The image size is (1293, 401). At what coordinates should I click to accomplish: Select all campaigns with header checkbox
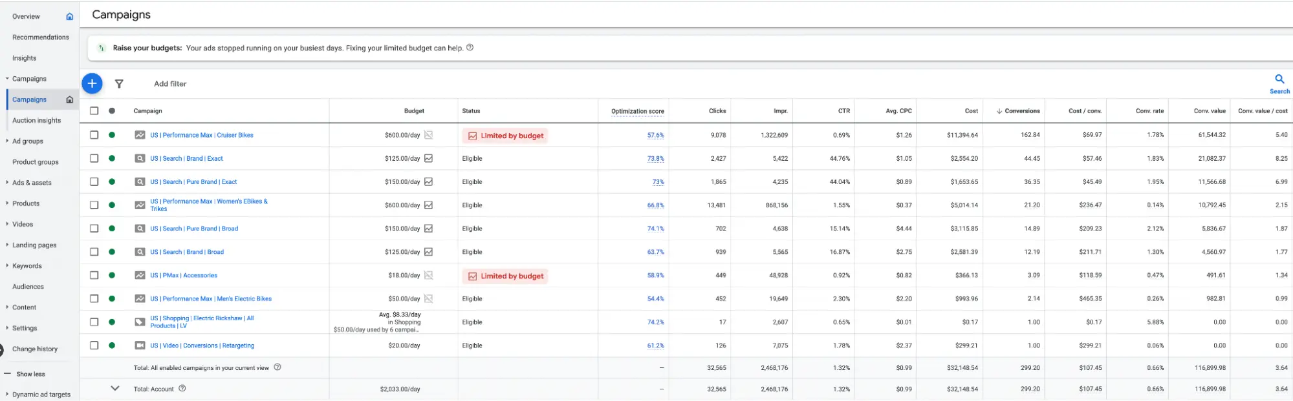click(94, 111)
